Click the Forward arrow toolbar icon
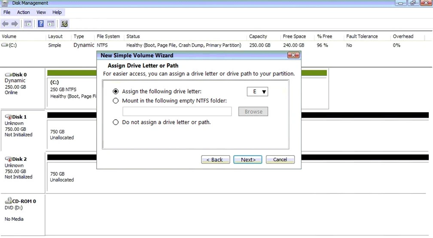Screen dimensions: 433x238 [15, 24]
